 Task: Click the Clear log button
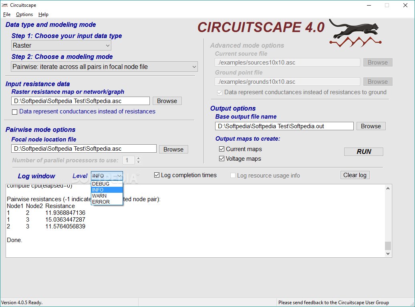[x=355, y=175]
